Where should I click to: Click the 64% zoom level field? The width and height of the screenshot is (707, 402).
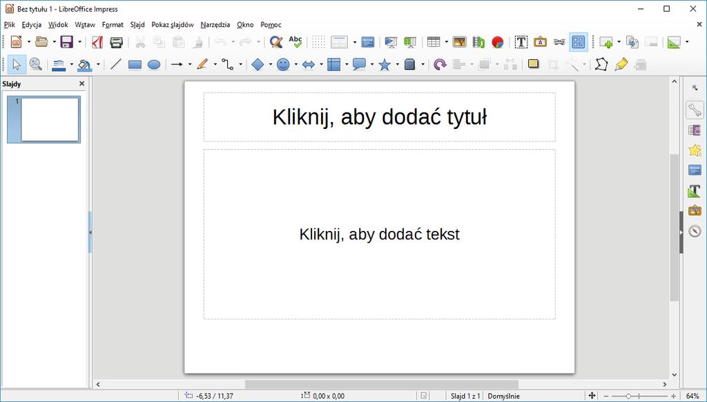[x=693, y=396]
